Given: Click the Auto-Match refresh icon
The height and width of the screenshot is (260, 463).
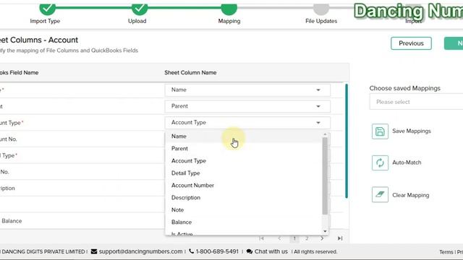Looking at the screenshot, I should (380, 162).
